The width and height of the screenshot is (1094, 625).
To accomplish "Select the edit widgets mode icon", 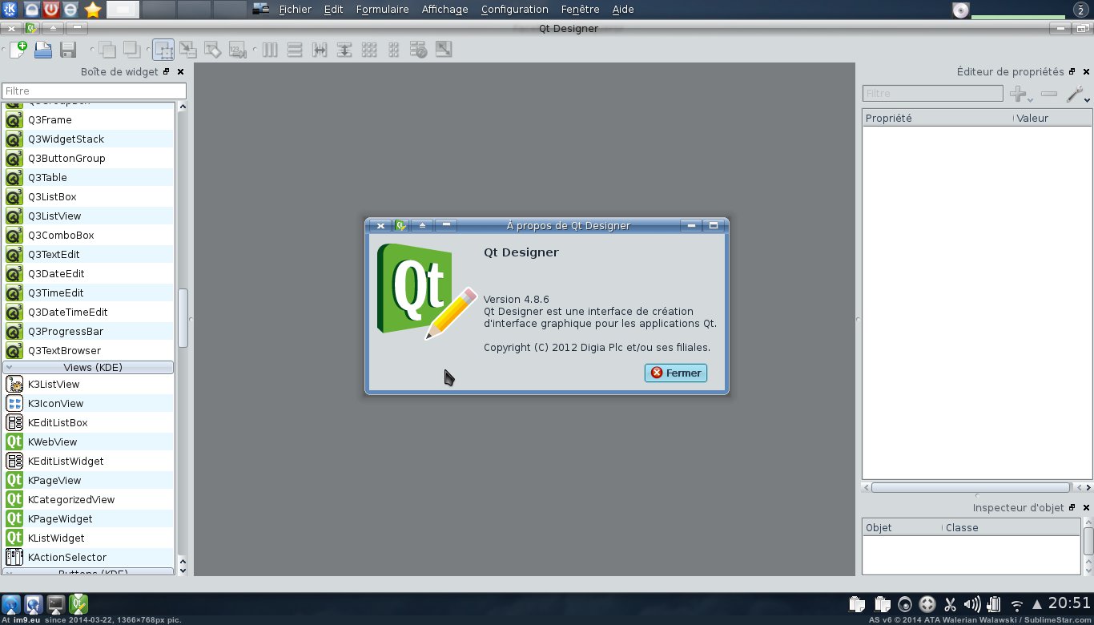I will 163,50.
